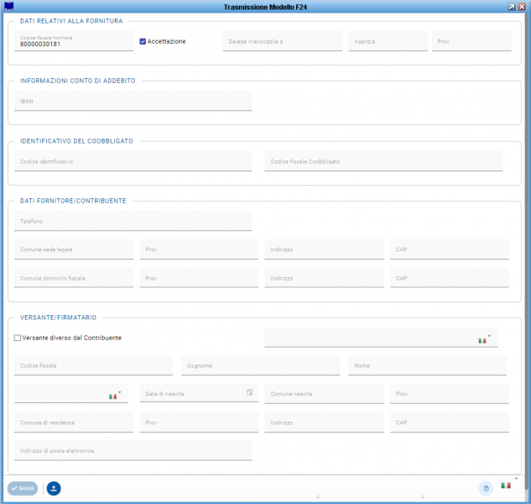This screenshot has height=504, width=531.
Task: Open the help question mark icon
Action: 485,488
